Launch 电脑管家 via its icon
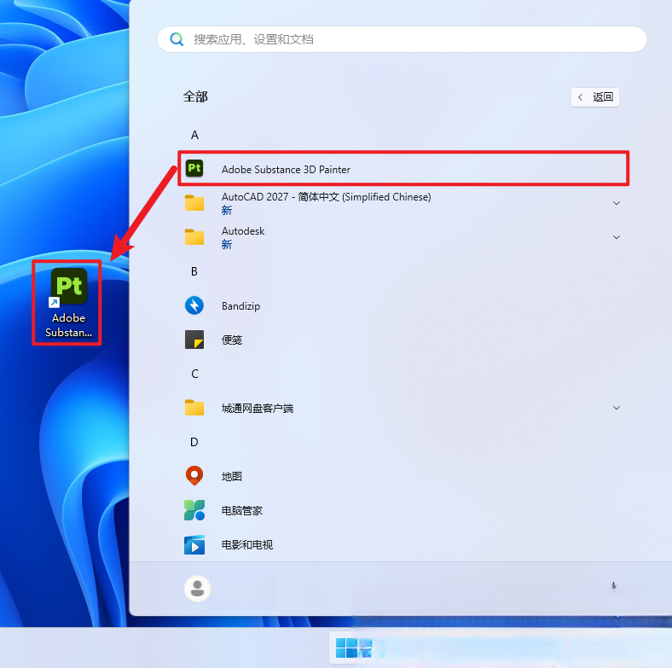Screen dimensions: 672x668 pyautogui.click(x=194, y=510)
